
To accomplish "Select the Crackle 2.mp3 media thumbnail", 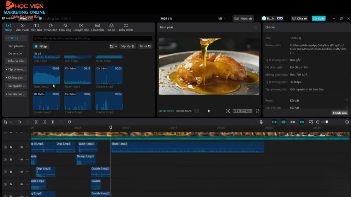I will coord(78,101).
